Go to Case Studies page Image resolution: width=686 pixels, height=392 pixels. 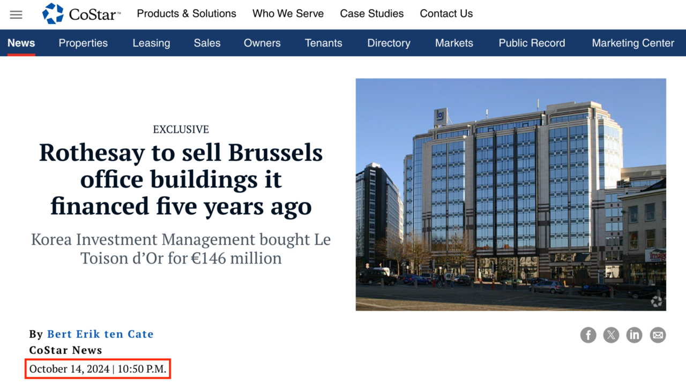coord(371,14)
